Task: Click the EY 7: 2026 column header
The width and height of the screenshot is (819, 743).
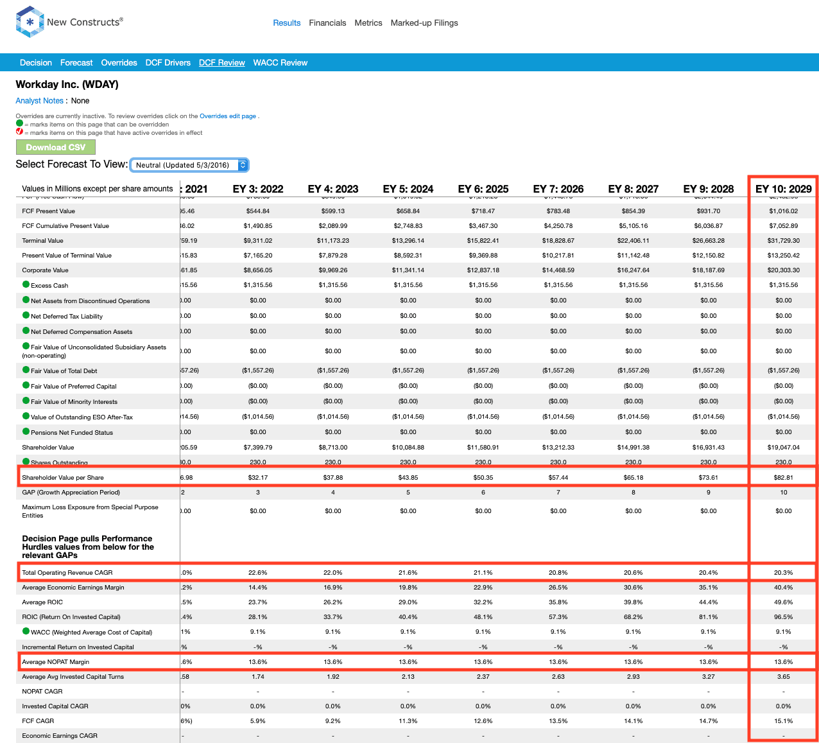Action: pyautogui.click(x=558, y=189)
